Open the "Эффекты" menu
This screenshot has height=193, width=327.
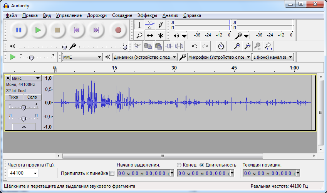tap(146, 15)
